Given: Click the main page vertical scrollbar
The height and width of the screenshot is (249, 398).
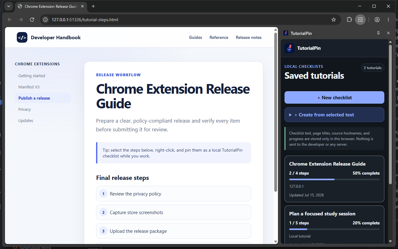Looking at the screenshot, I should click(275, 112).
